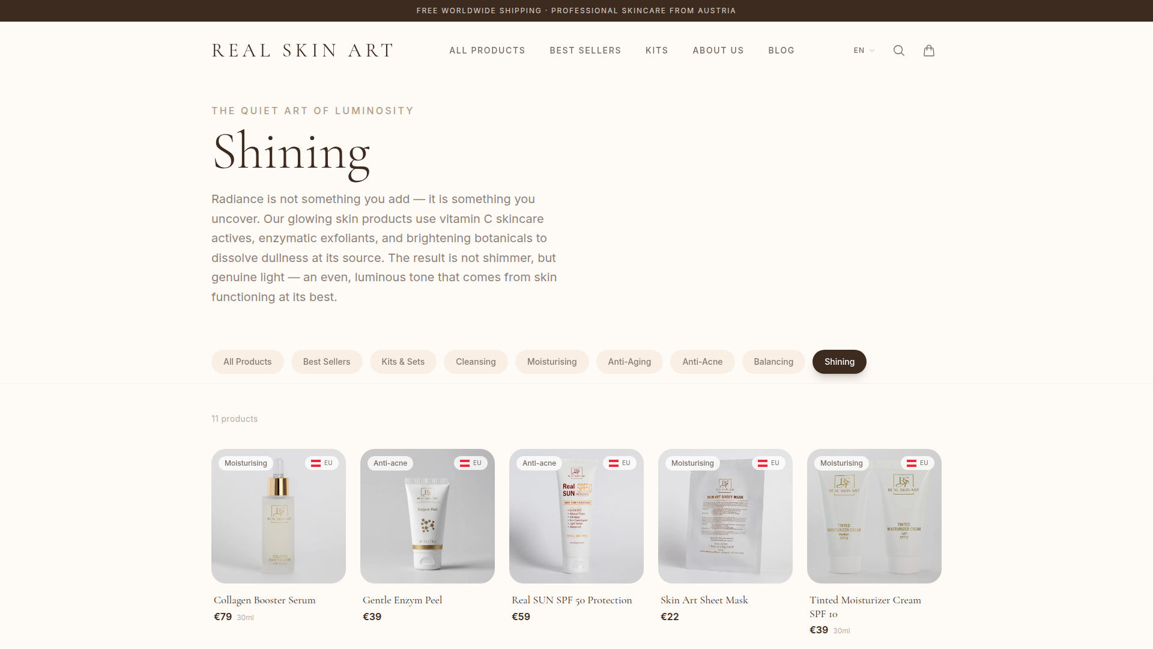View Real SUN SPF 50 Protection thumbnail

pos(576,516)
